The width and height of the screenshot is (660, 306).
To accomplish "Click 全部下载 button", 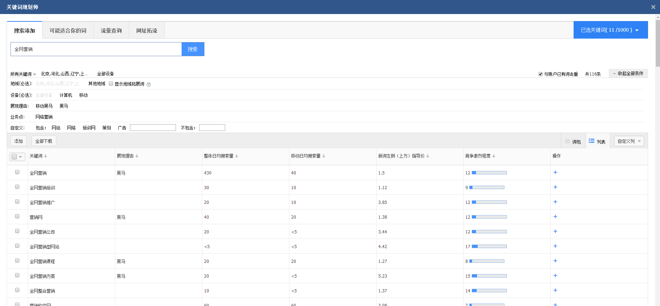I will [44, 141].
